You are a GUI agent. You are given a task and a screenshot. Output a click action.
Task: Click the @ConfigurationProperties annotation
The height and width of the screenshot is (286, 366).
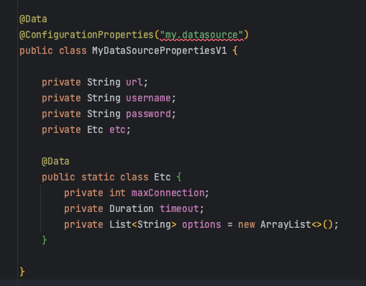point(86,35)
